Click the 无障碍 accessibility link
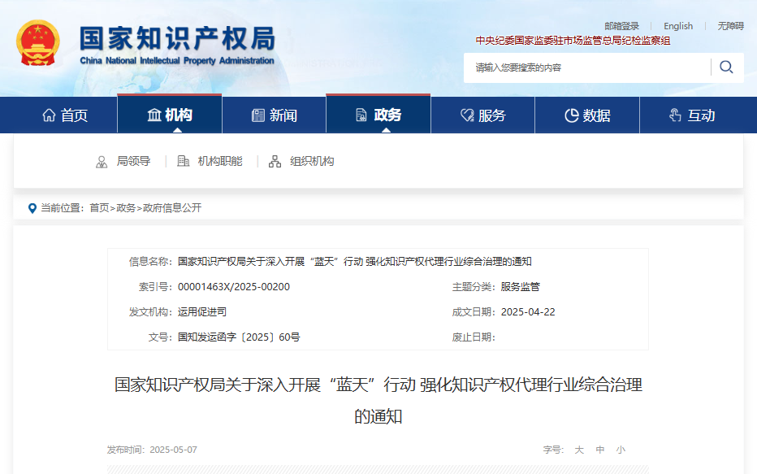757x474 pixels. (730, 26)
